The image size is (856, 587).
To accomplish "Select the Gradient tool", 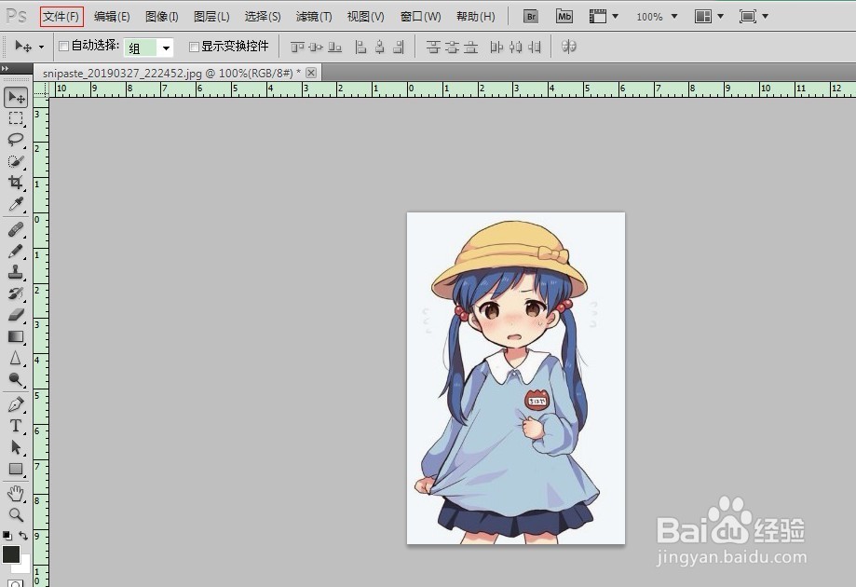I will [16, 336].
